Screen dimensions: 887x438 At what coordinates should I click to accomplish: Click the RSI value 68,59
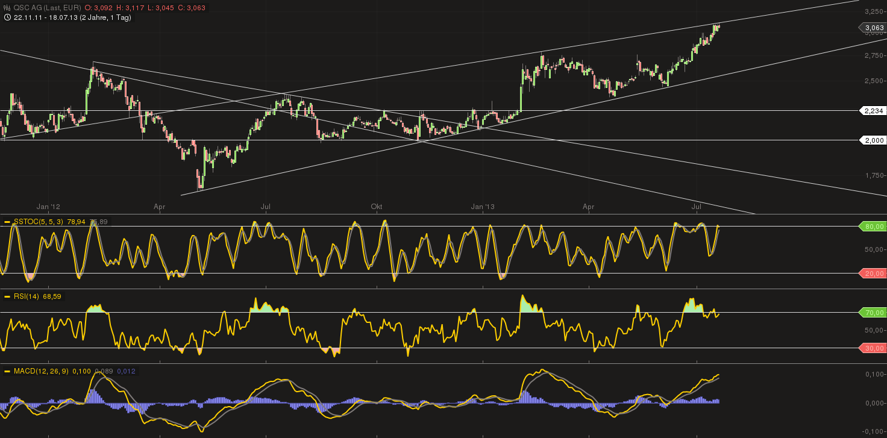(x=52, y=296)
